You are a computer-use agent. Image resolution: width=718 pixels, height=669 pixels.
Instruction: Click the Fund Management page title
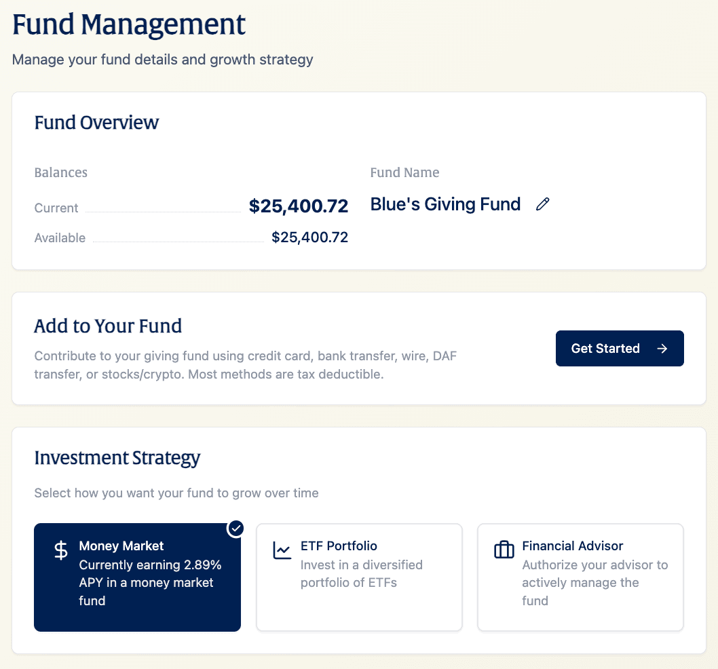(x=129, y=24)
